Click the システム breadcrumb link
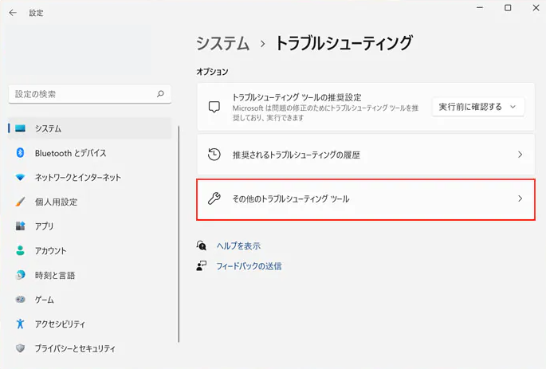The height and width of the screenshot is (369, 546). [x=222, y=43]
